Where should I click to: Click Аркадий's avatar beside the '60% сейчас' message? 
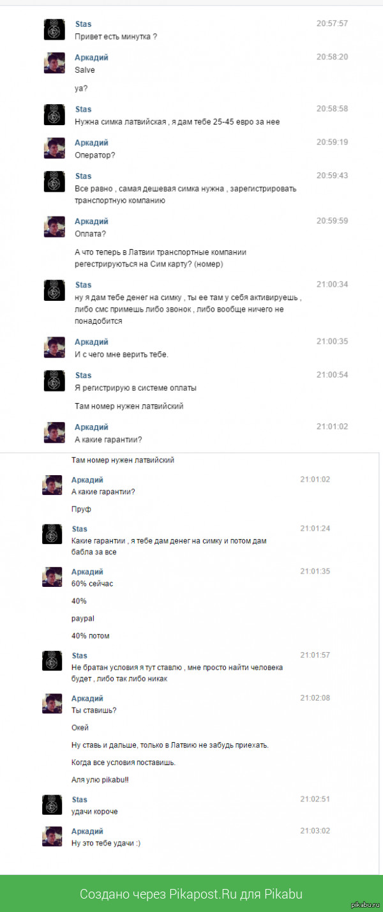52,577
